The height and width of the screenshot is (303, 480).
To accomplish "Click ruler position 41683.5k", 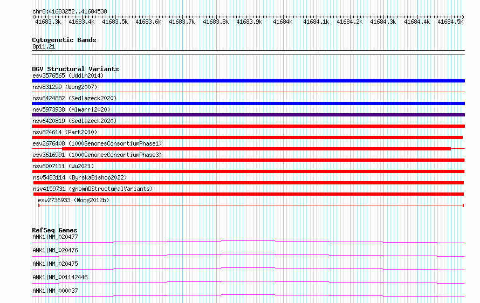I will 115,22.
